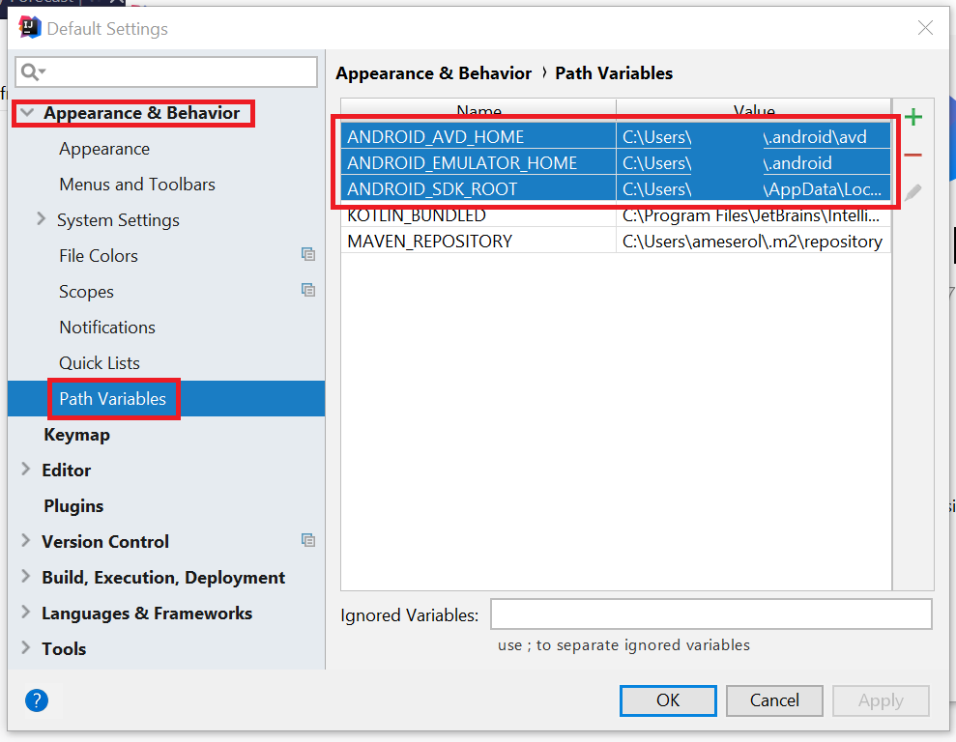Open help via the question mark icon

37,699
